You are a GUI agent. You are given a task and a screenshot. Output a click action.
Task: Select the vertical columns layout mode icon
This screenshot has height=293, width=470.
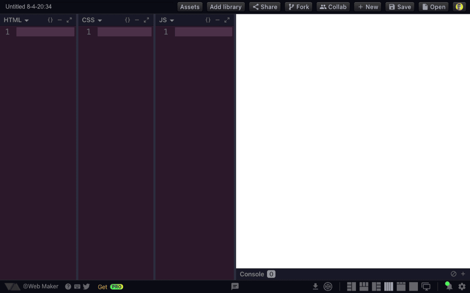click(388, 286)
